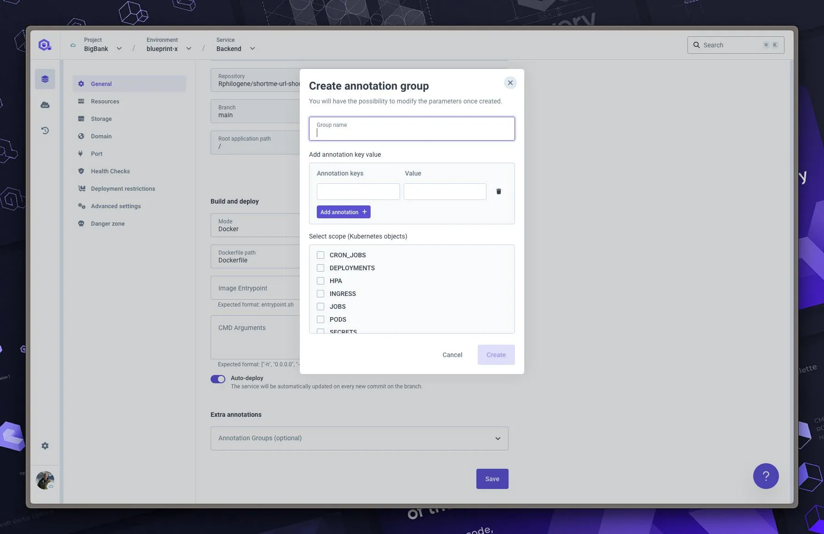Check the DEPLOYMENTS scope checkbox
The height and width of the screenshot is (534, 824).
coord(320,268)
